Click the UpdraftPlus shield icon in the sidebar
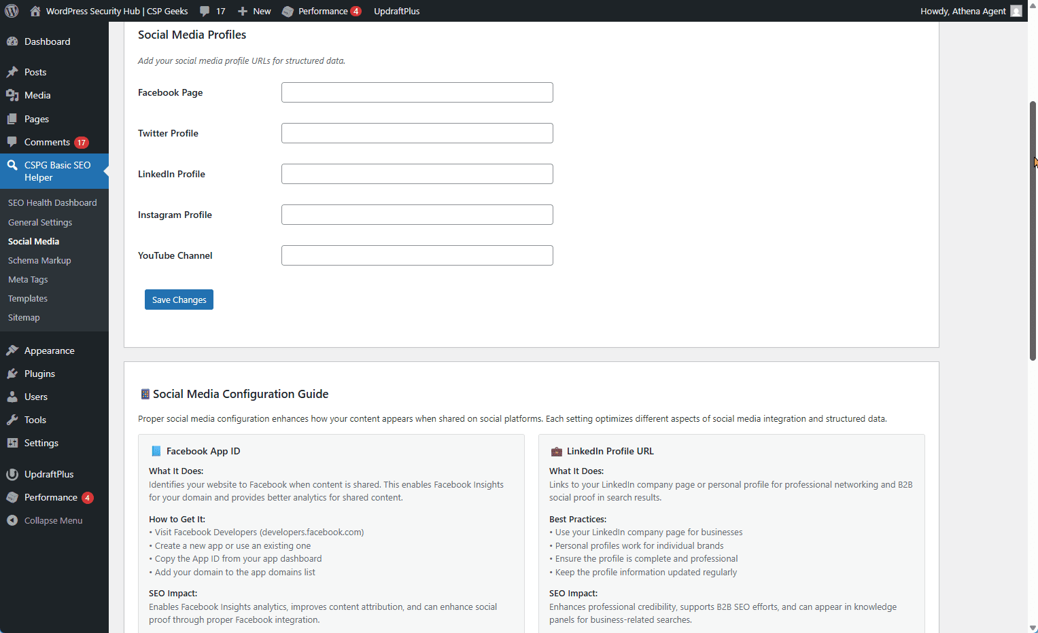Screen dimensions: 1038x633 click(x=12, y=473)
